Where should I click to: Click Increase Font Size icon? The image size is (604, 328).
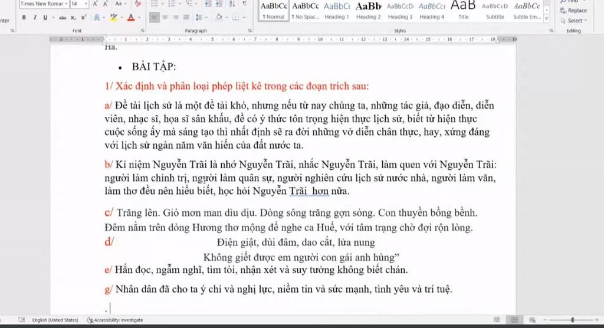95,4
